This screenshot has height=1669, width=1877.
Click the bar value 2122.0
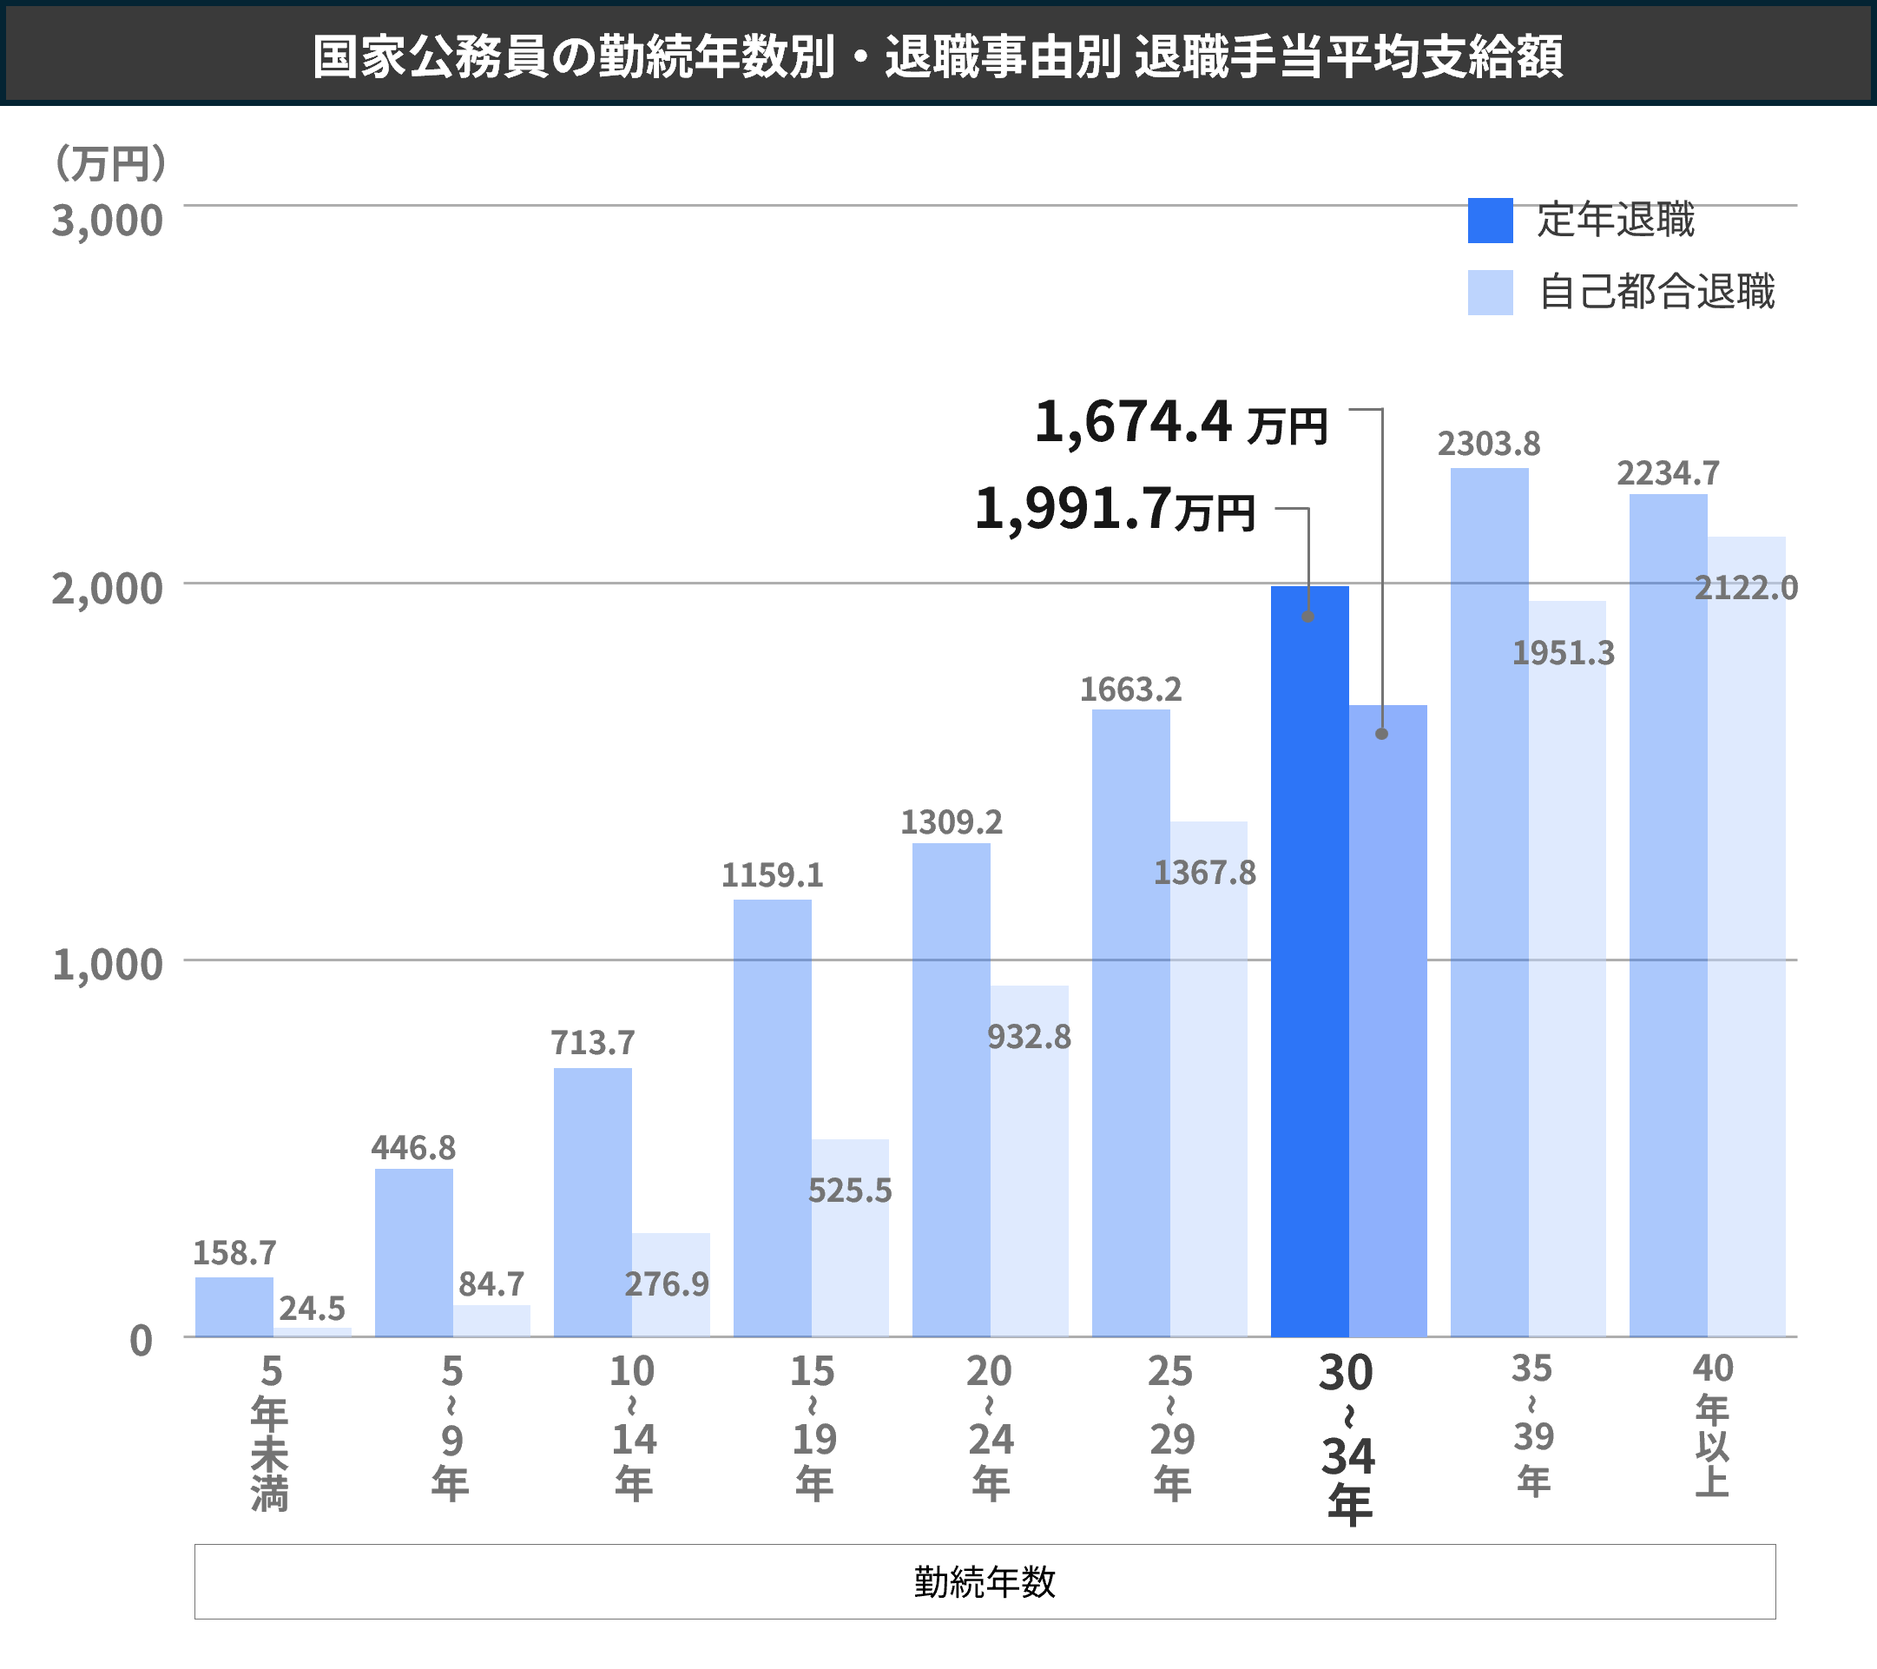pyautogui.click(x=1746, y=588)
